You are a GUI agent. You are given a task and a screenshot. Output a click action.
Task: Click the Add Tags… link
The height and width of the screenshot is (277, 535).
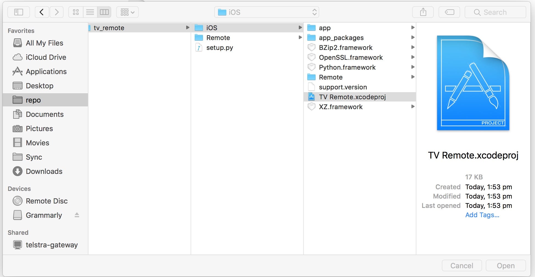[482, 215]
